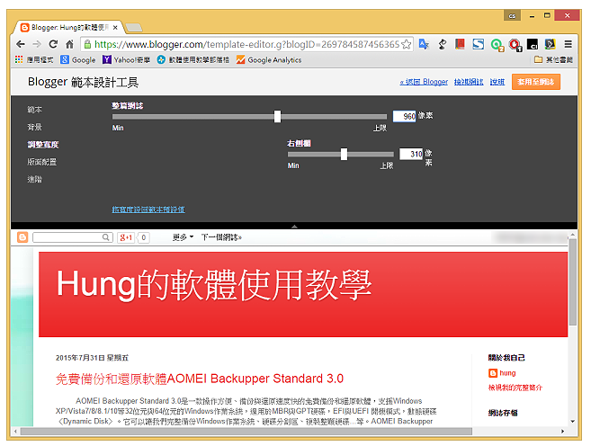This screenshot has height=446, width=591.
Task: Click the Google Translate extension icon
Action: pos(424,44)
